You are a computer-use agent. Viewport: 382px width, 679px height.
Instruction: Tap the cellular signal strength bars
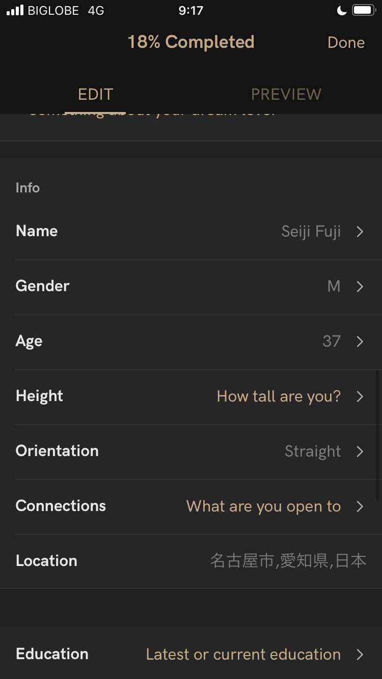[15, 11]
